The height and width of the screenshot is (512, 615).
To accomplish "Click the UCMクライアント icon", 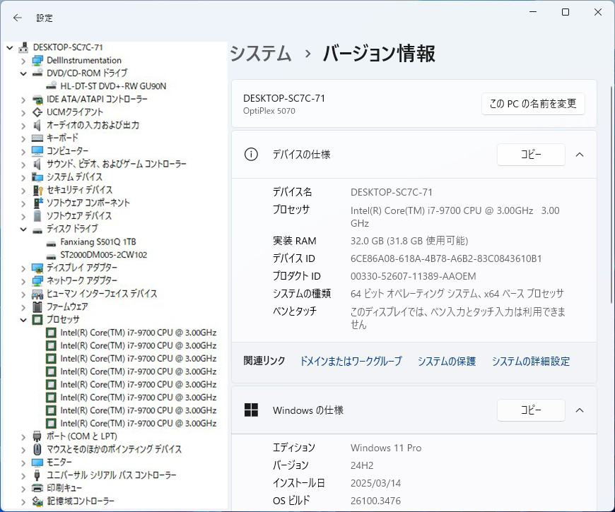I will [37, 112].
